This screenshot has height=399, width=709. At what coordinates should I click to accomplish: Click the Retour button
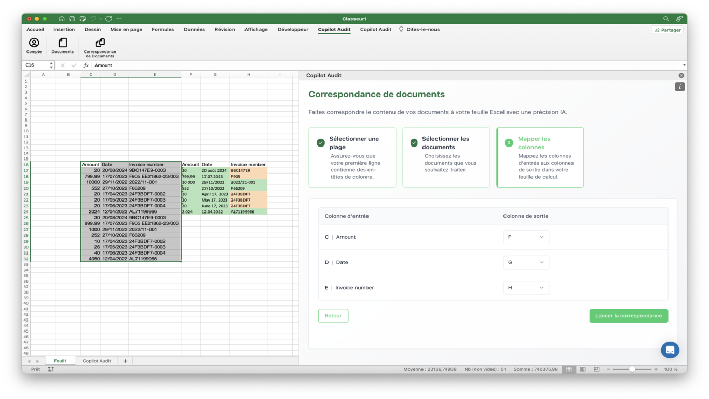333,316
